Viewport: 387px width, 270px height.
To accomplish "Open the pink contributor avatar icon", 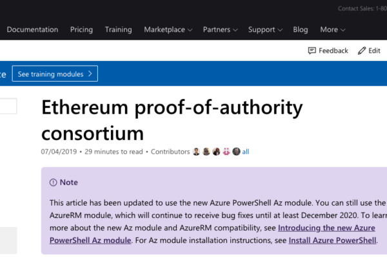I will 226,152.
